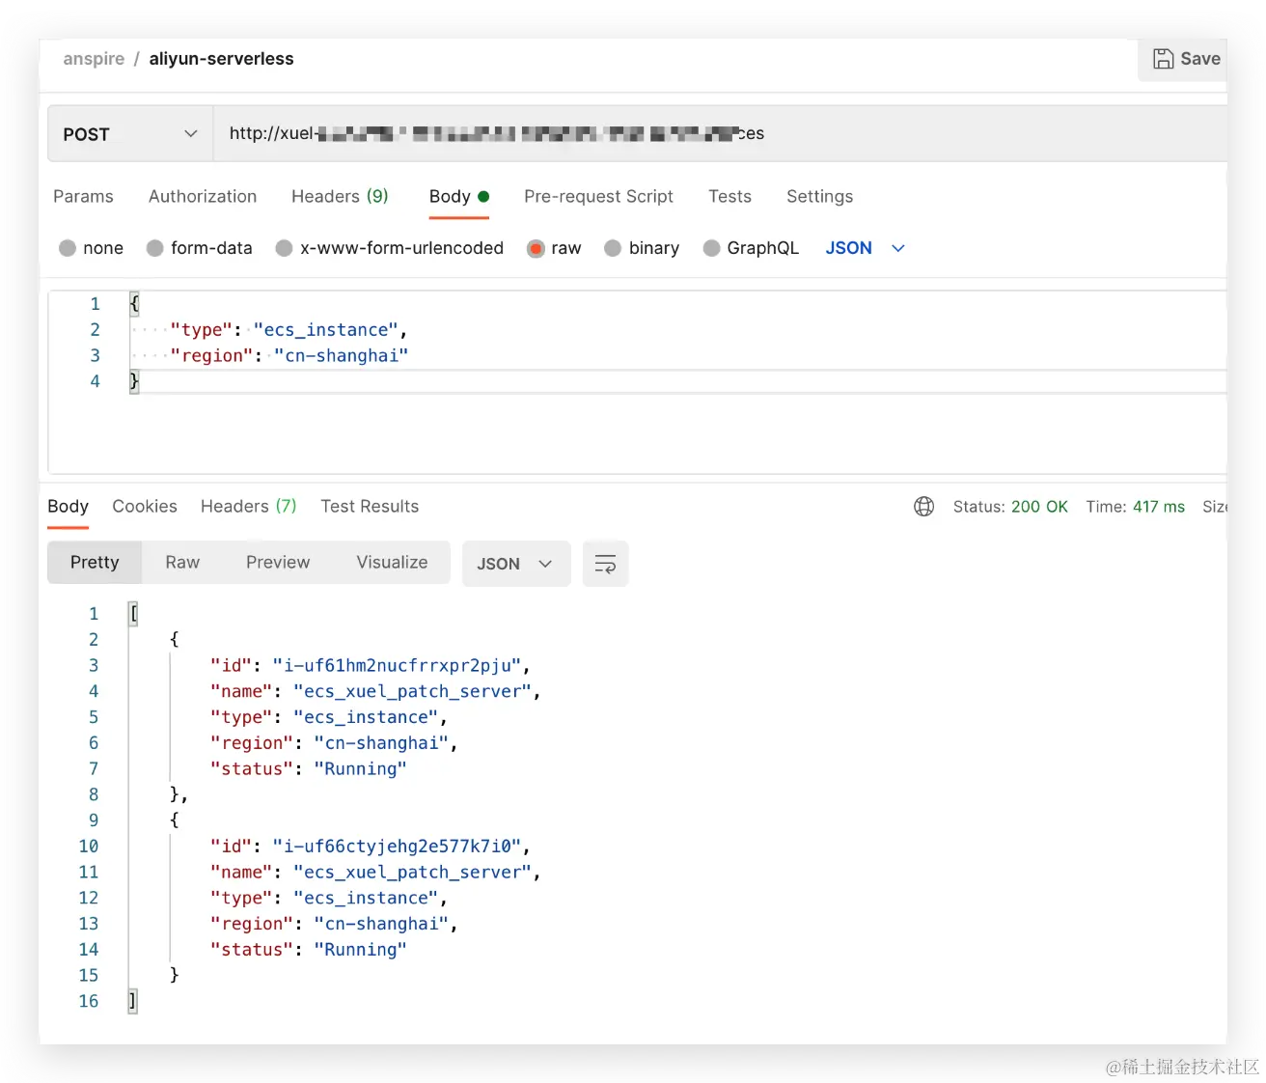Viewport: 1266px width, 1083px height.
Task: Open the request Headers (9) tab
Action: (x=340, y=196)
